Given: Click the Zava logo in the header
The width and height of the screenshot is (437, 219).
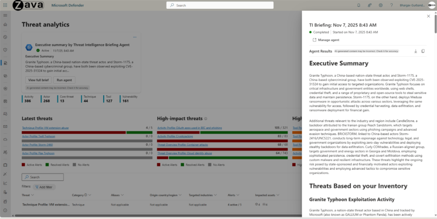Looking at the screenshot, I should pyautogui.click(x=28, y=5).
